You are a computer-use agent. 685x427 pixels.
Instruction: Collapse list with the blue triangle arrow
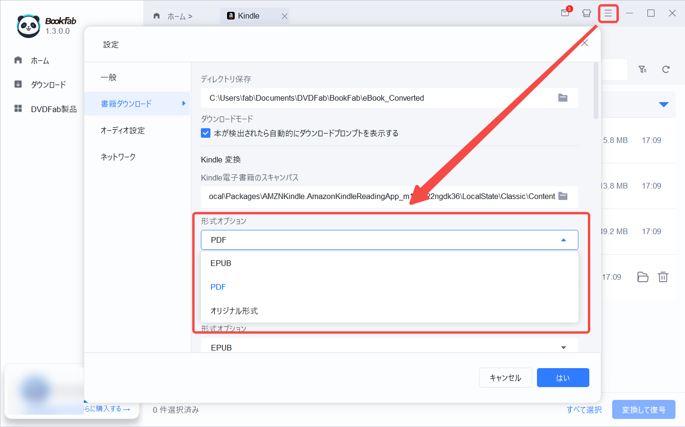pyautogui.click(x=664, y=104)
